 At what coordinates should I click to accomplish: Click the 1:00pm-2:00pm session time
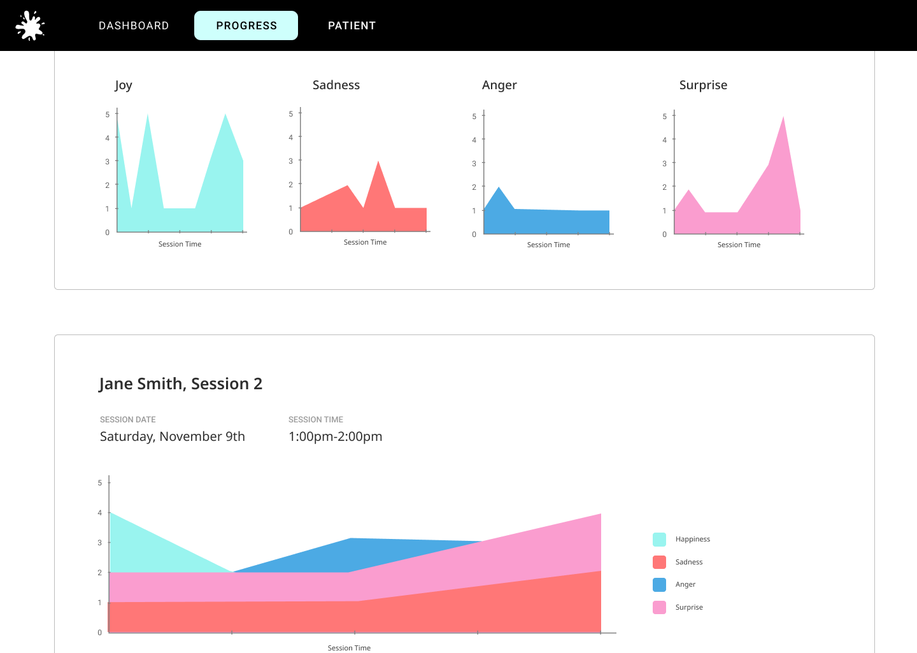pos(336,436)
